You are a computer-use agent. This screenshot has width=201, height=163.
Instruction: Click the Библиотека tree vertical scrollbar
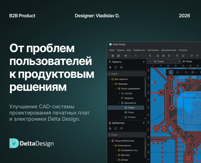[x=145, y=149]
